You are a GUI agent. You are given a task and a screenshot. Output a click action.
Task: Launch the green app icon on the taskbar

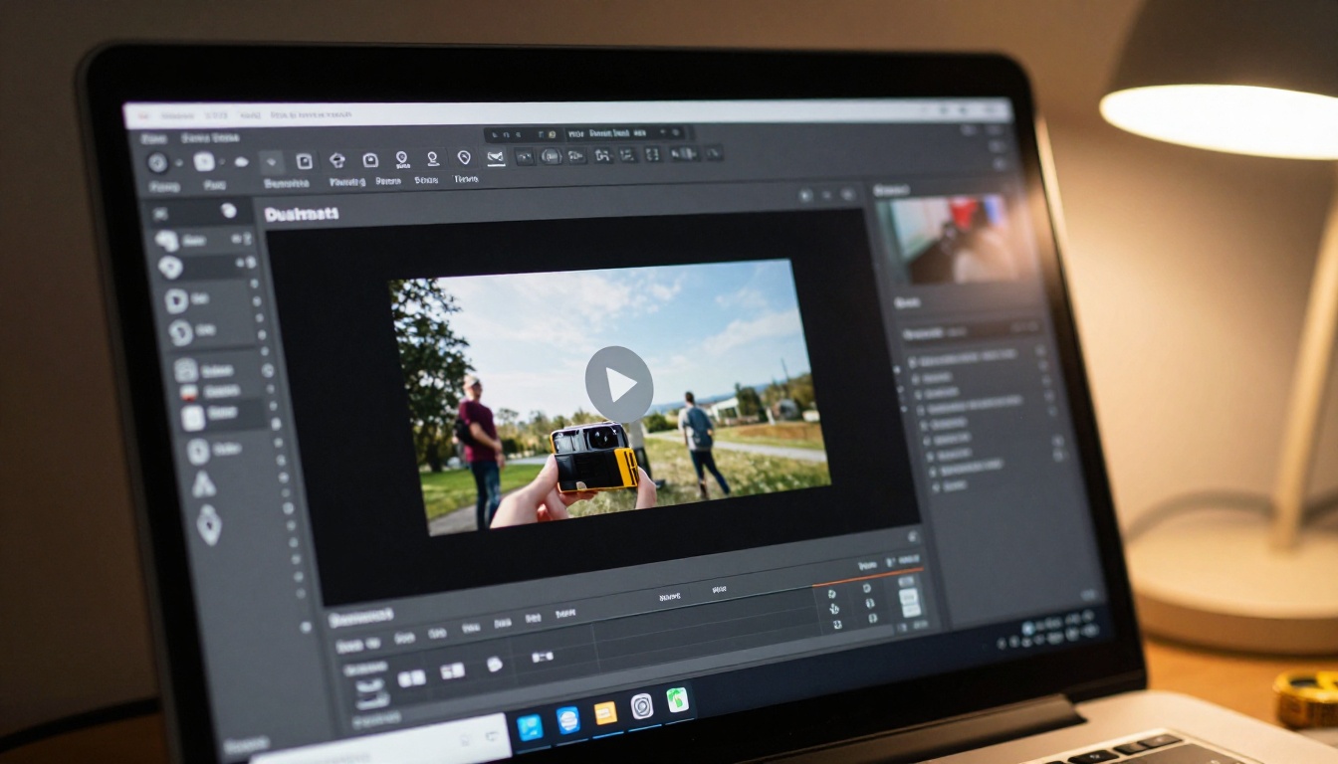(x=677, y=699)
